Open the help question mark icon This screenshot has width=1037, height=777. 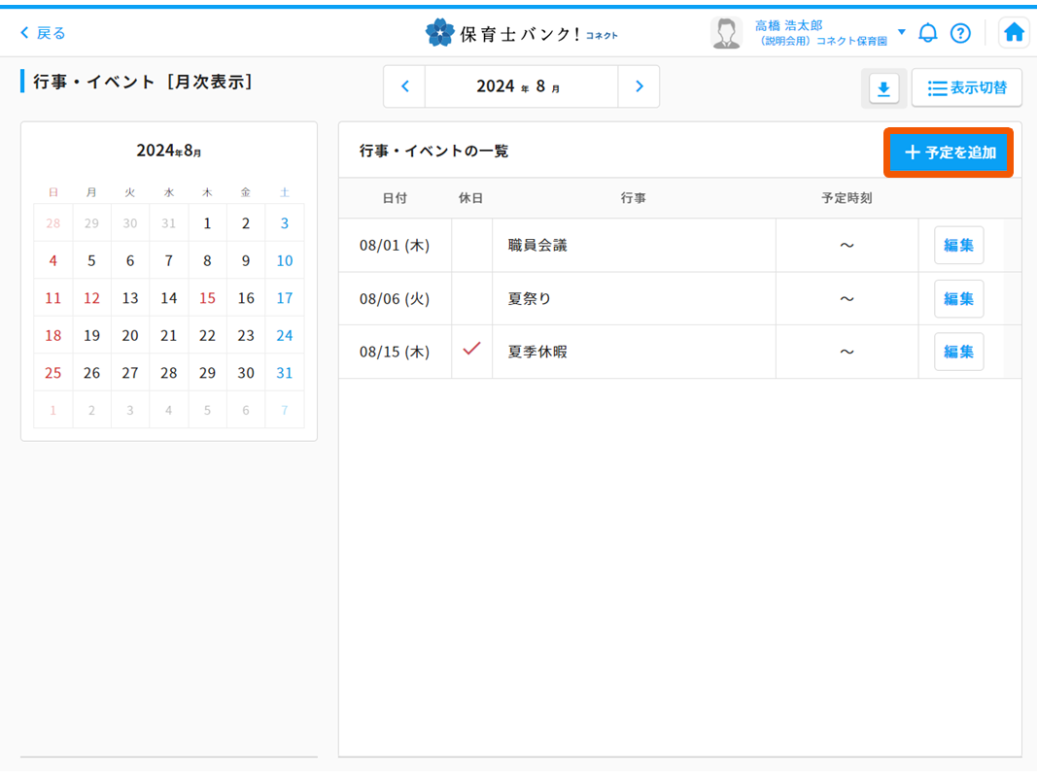[x=960, y=33]
